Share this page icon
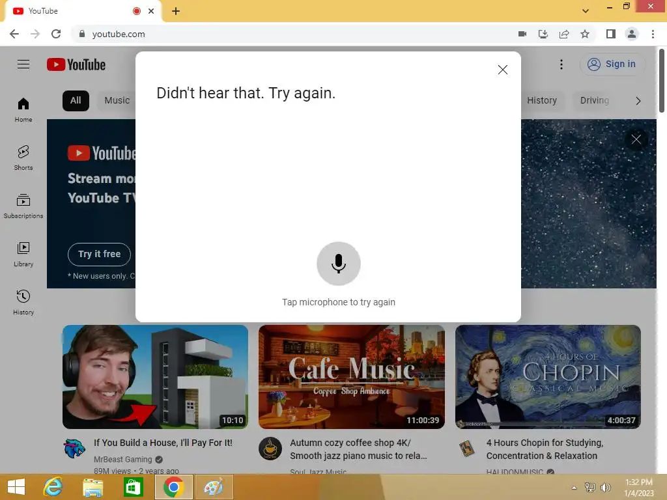The image size is (667, 500). (564, 34)
